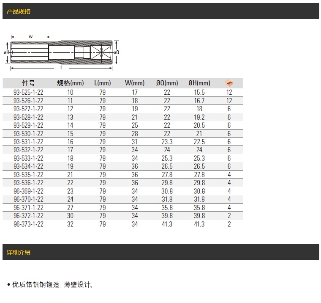This screenshot has width=321, height=303.
Task: Click ØH value 15.5 in first row
Action: pyautogui.click(x=199, y=93)
